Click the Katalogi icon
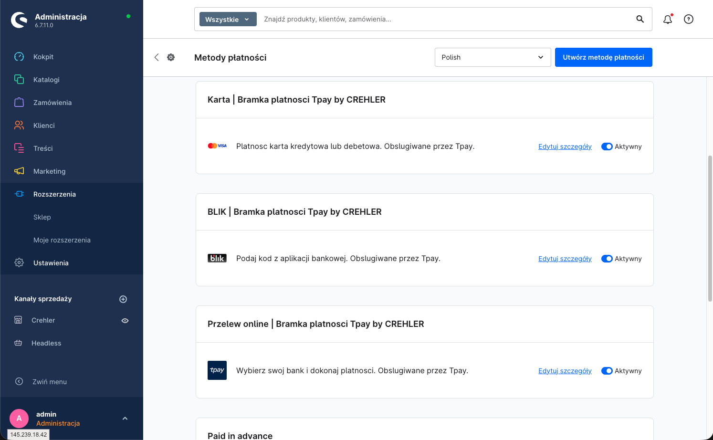Image resolution: width=713 pixels, height=440 pixels. 19,80
